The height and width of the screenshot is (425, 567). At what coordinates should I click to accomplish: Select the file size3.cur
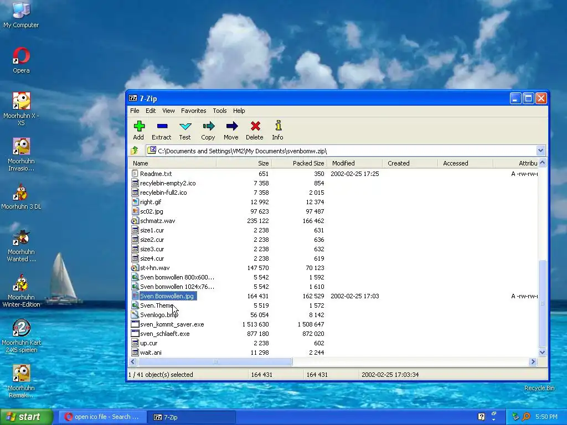coord(152,249)
